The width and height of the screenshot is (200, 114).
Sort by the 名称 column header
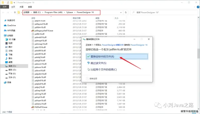tap(33, 18)
